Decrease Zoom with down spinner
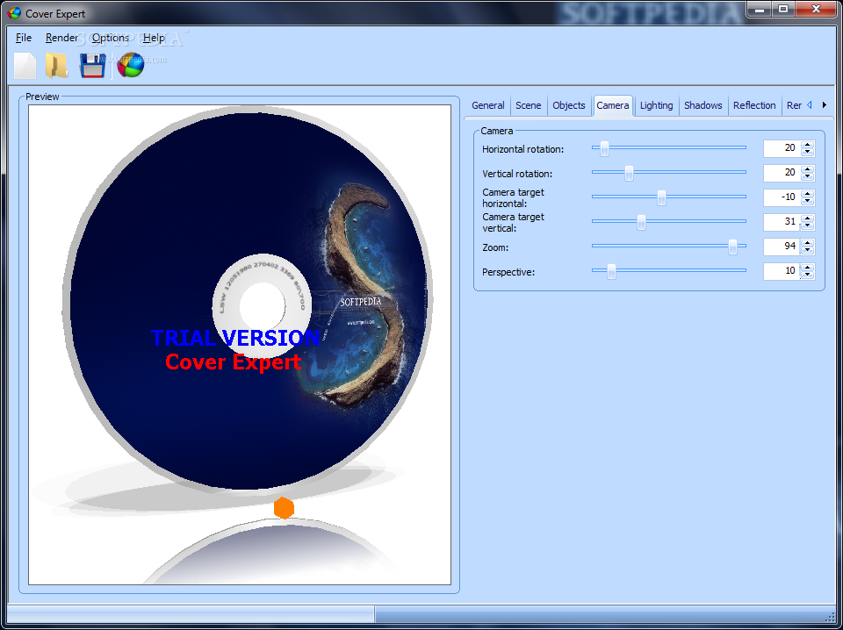The width and height of the screenshot is (843, 630). click(807, 251)
